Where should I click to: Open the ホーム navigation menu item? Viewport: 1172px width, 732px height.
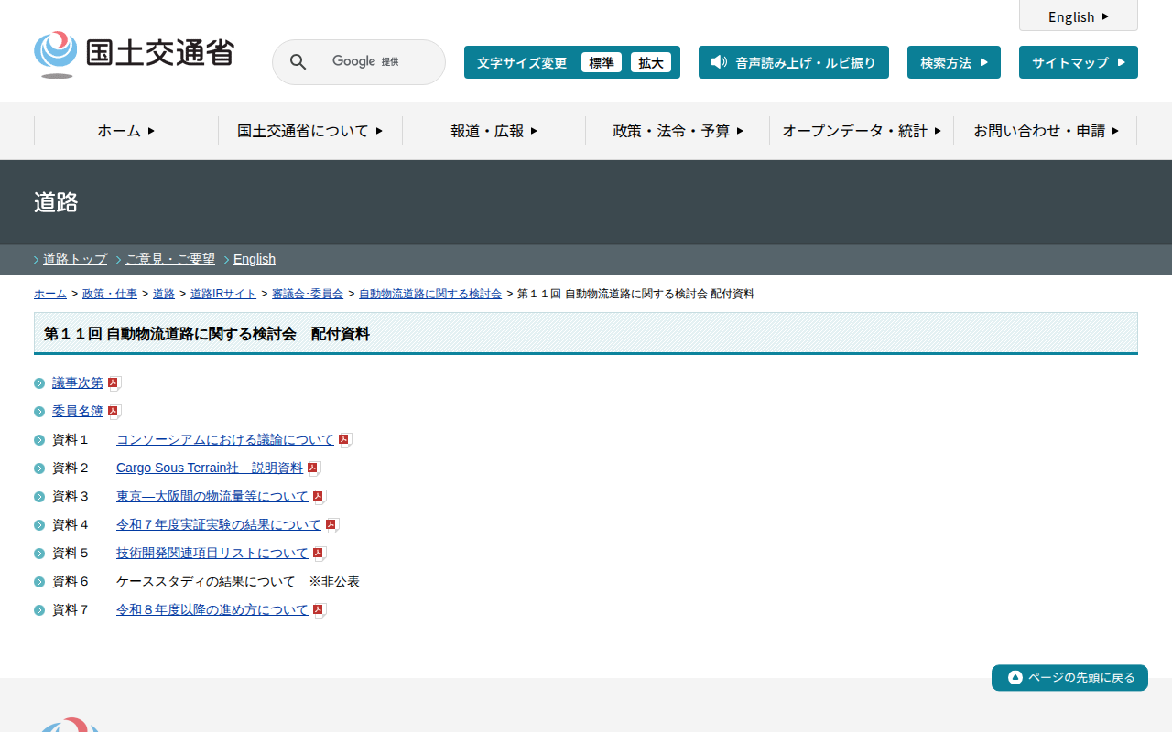coord(126,131)
